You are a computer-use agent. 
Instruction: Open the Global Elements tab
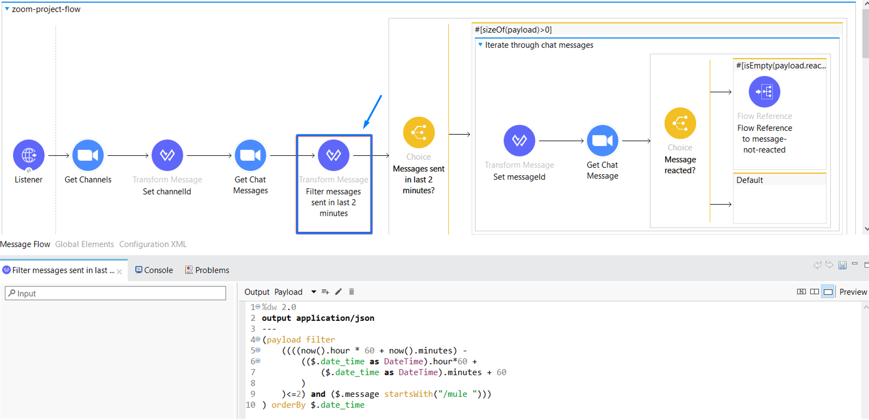pyautogui.click(x=85, y=244)
